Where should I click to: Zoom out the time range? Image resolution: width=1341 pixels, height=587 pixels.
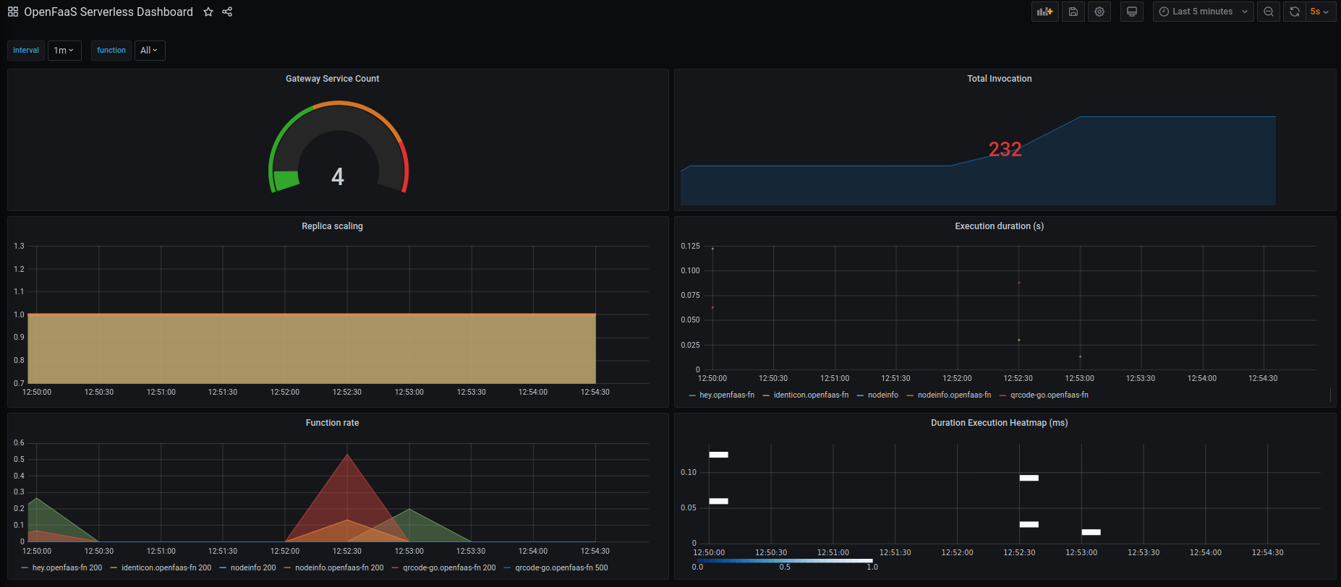[x=1269, y=12]
